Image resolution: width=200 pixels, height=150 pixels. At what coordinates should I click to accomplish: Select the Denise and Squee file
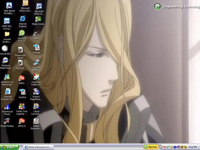point(20,53)
